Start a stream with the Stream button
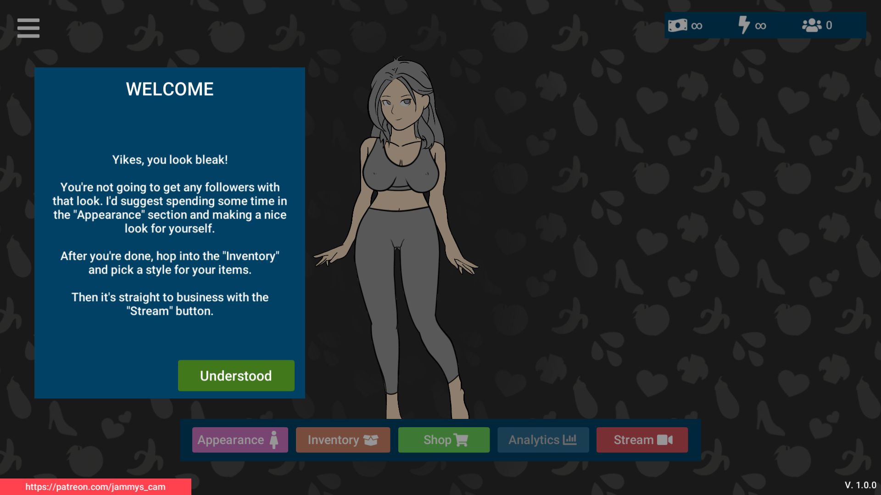 (x=641, y=440)
